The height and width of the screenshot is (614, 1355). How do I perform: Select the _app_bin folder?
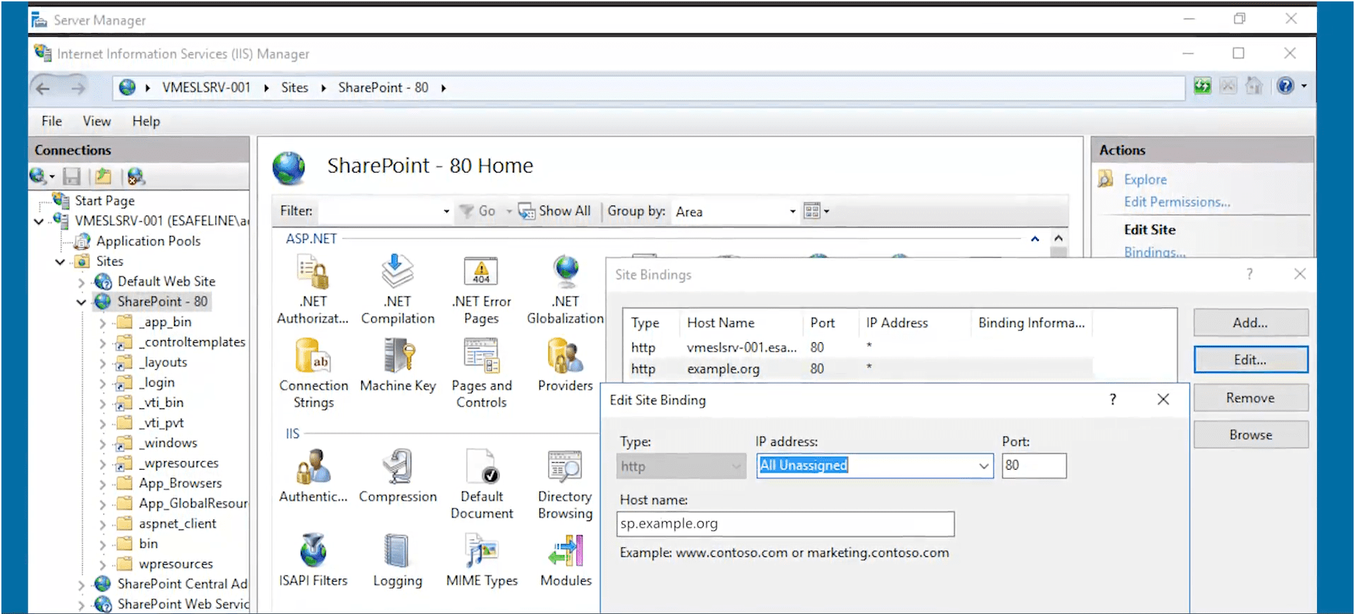pos(165,322)
